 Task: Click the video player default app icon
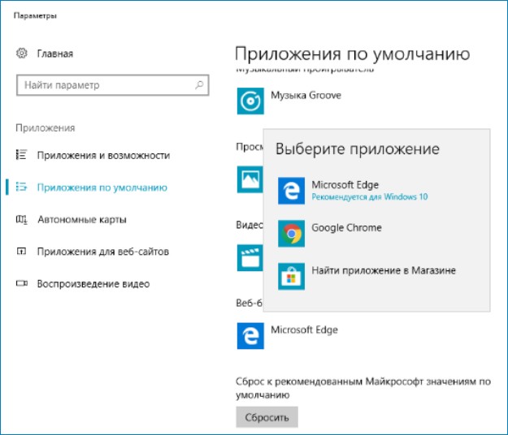click(x=249, y=258)
